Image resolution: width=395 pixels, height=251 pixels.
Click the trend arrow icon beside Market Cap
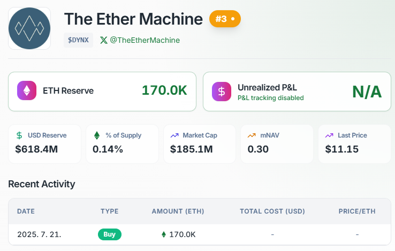[x=174, y=135]
